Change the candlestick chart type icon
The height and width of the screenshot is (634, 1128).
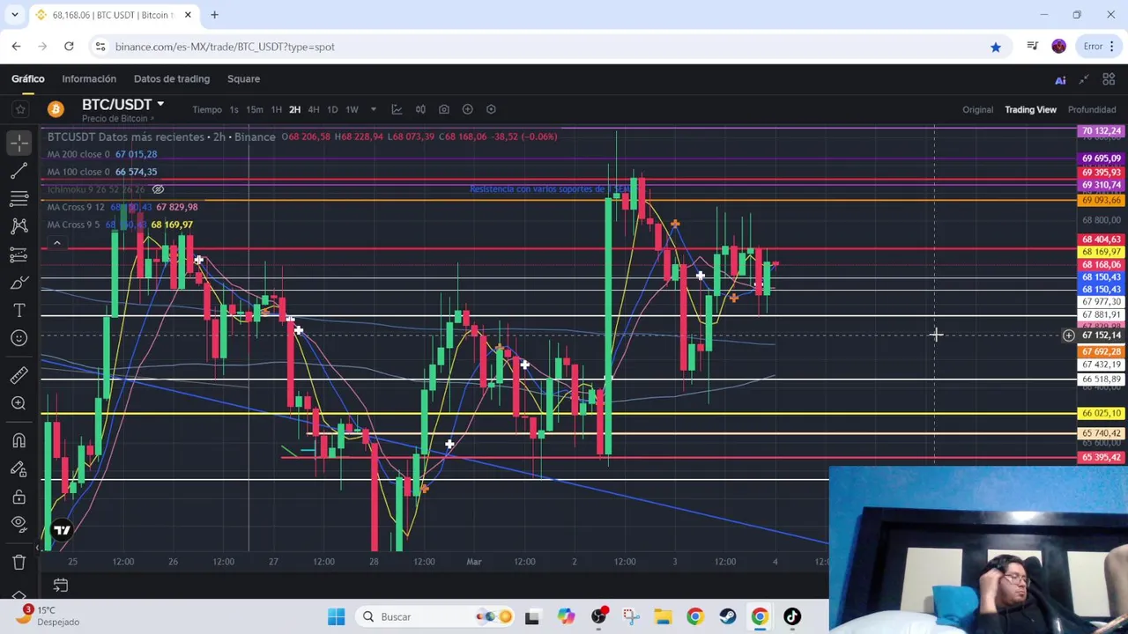pyautogui.click(x=420, y=109)
